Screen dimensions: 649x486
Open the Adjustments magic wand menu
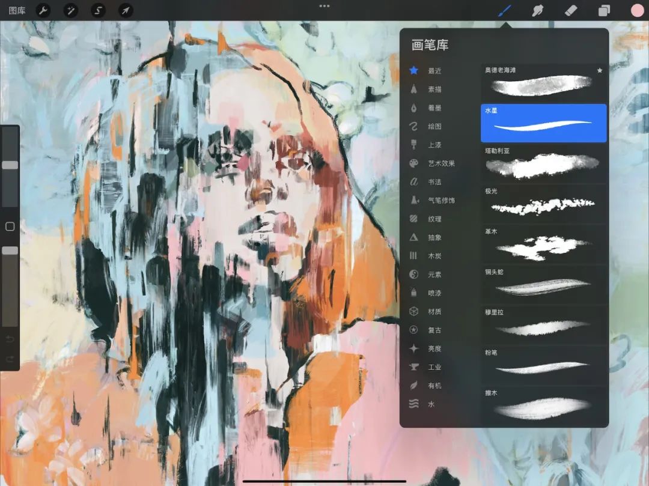(x=71, y=10)
